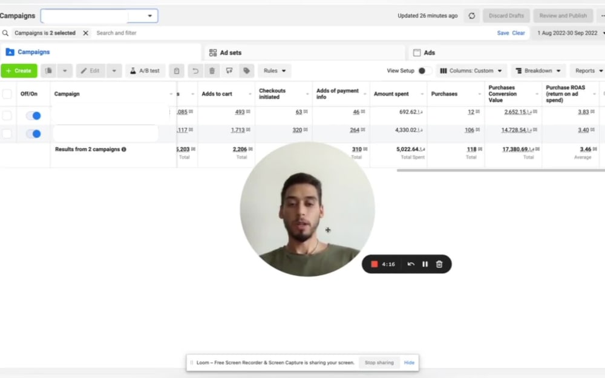Click the Campaign column header
605x378 pixels.
click(67, 94)
